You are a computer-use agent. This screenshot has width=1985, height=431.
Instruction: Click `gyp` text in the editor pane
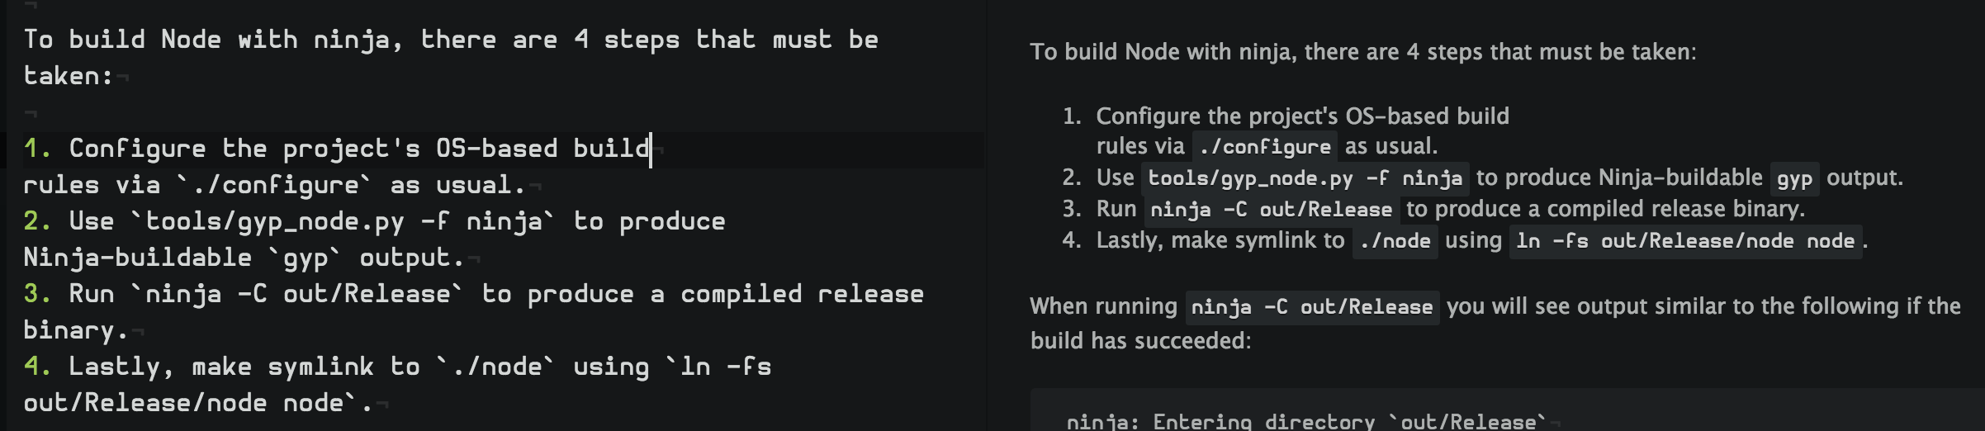tap(306, 258)
